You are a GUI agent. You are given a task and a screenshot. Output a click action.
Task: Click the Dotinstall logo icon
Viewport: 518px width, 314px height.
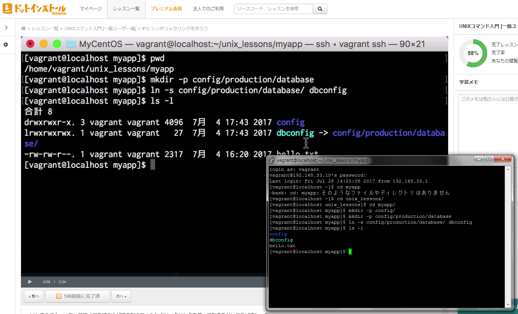pos(7,8)
